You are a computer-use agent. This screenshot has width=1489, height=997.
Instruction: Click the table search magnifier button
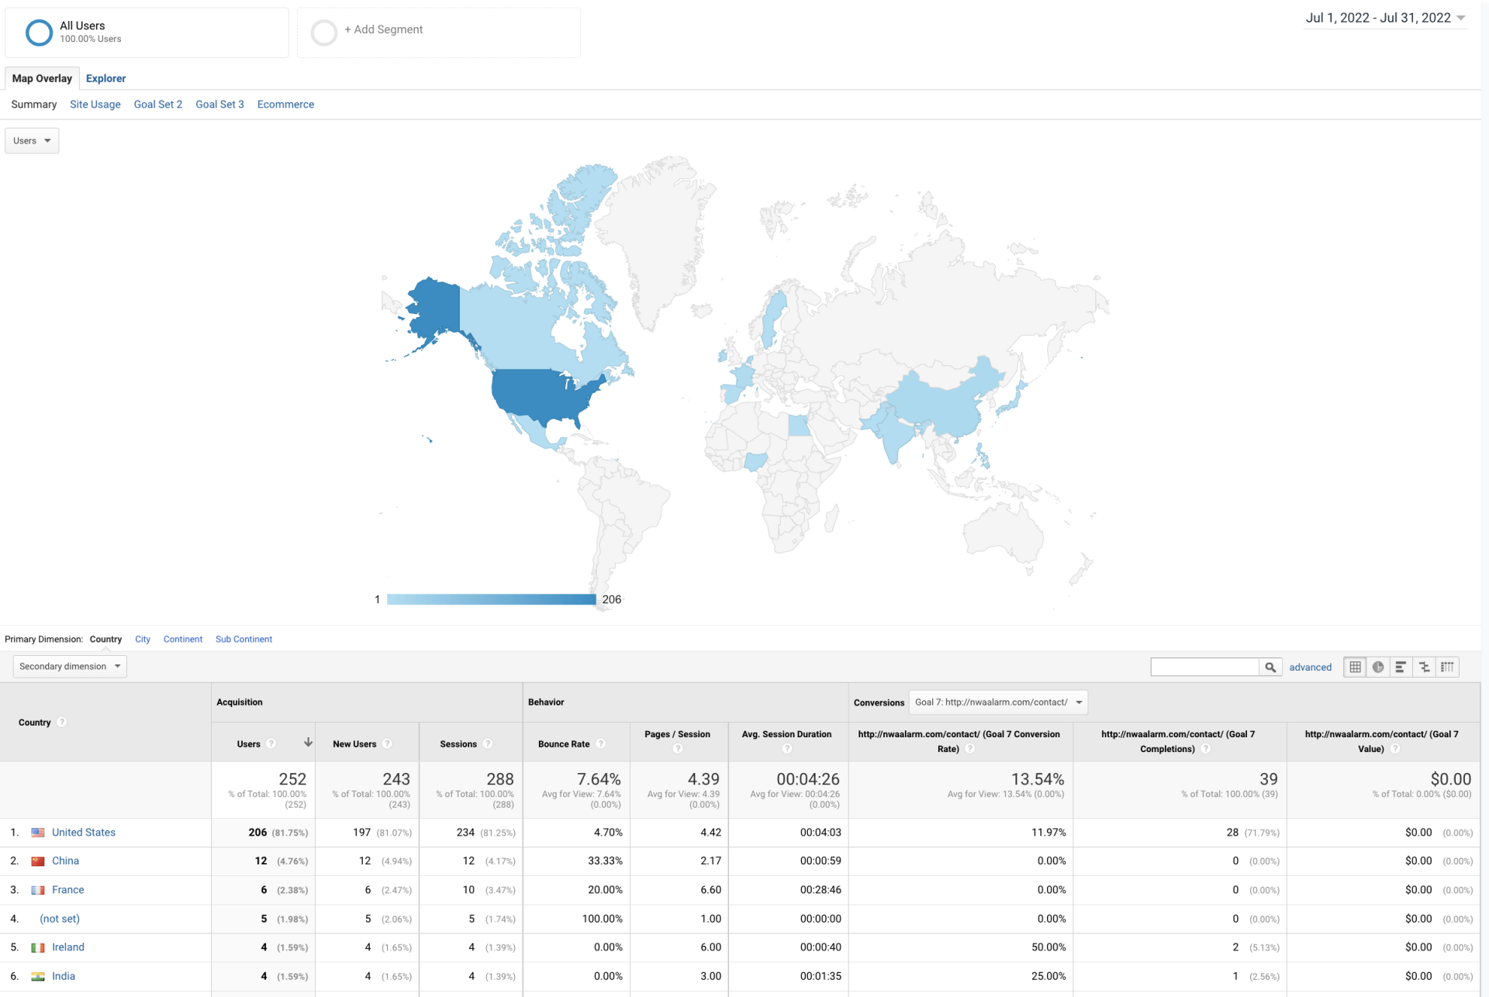pyautogui.click(x=1270, y=667)
